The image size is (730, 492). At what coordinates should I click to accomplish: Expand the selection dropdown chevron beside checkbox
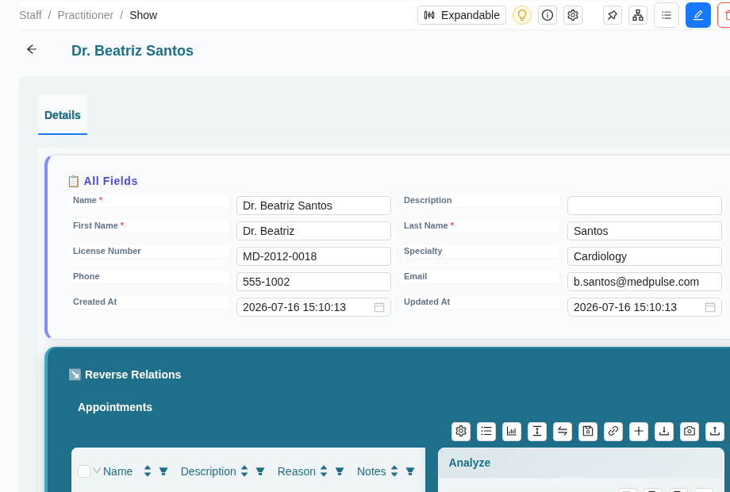click(96, 471)
